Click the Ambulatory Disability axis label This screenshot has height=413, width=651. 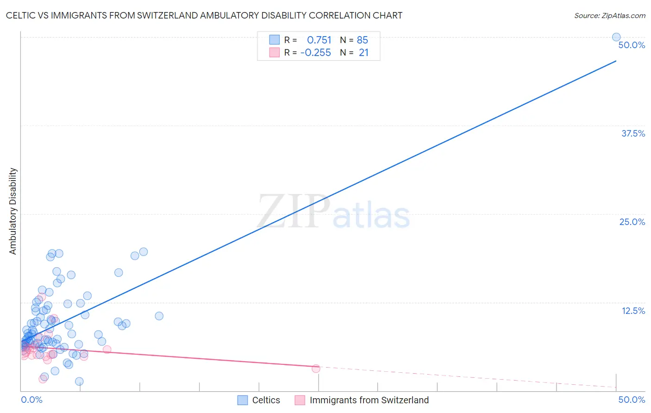(13, 211)
